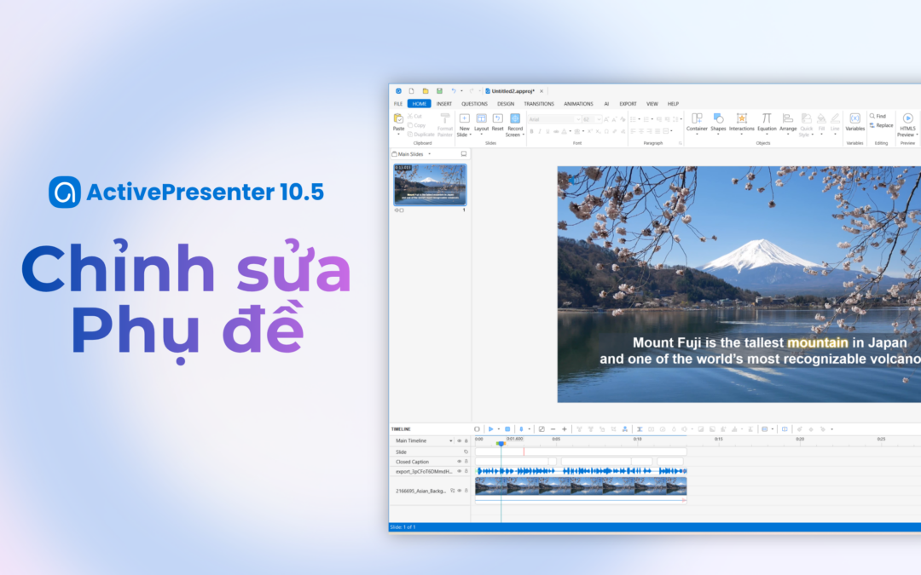Expand the Main Slides dropdown
Viewport: 921px width, 575px height.
pos(429,153)
